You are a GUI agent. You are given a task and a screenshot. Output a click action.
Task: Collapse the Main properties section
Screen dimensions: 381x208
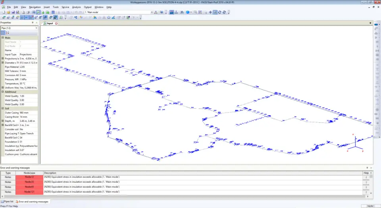[3, 38]
